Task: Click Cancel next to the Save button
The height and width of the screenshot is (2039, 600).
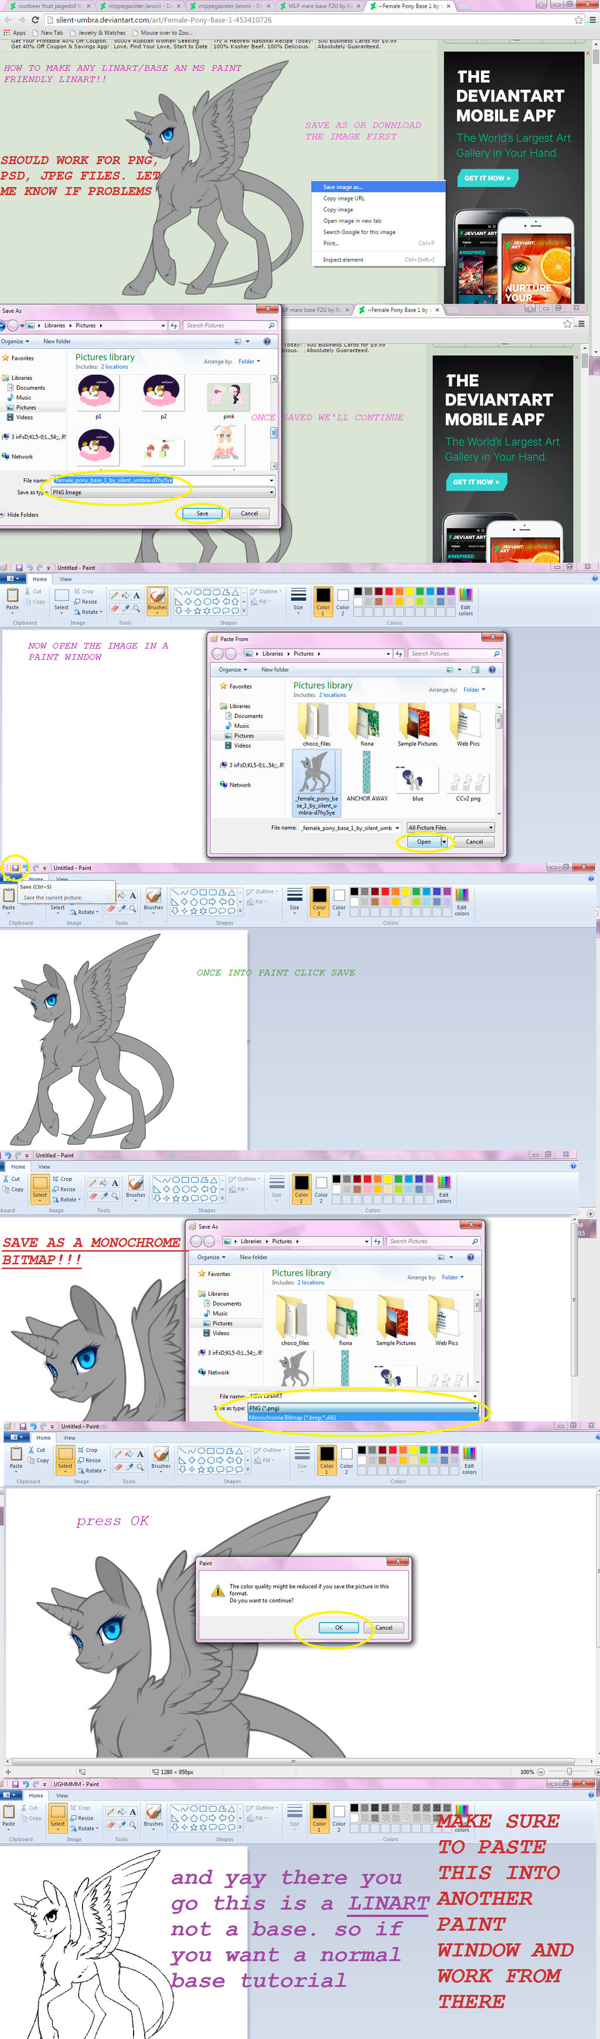Action: coord(248,513)
